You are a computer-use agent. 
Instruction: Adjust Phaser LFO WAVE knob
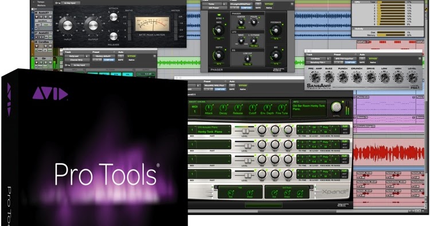[x=241, y=41]
